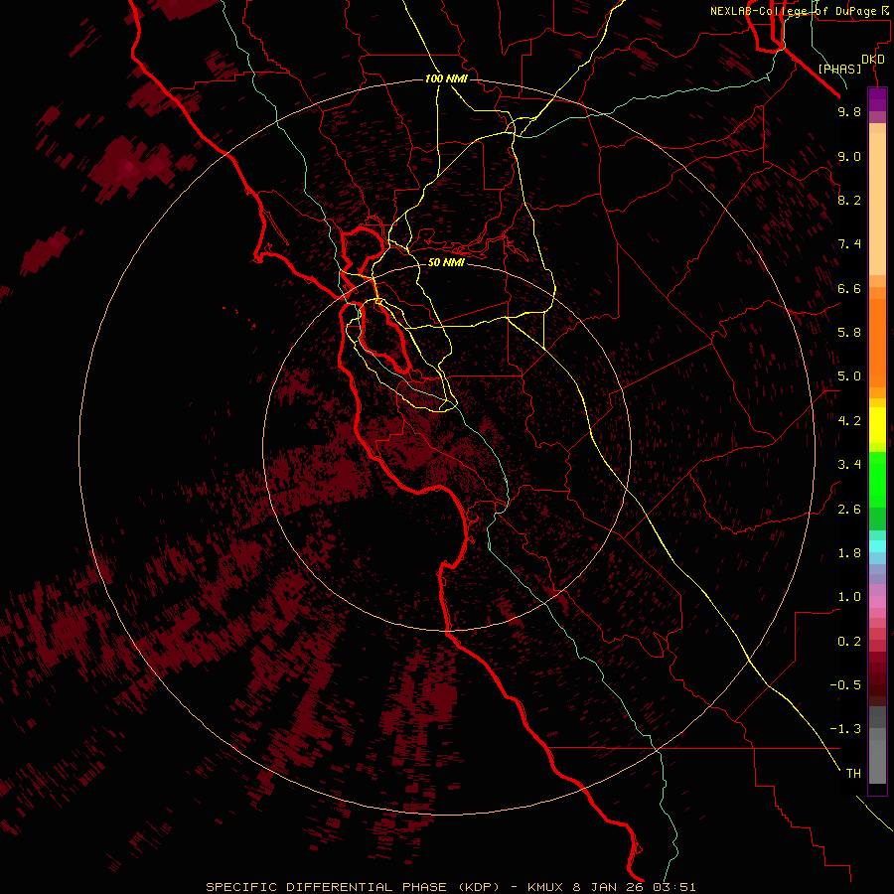Click the 1.8 scale label
Image resolution: width=894 pixels, height=894 pixels.
[x=849, y=553]
